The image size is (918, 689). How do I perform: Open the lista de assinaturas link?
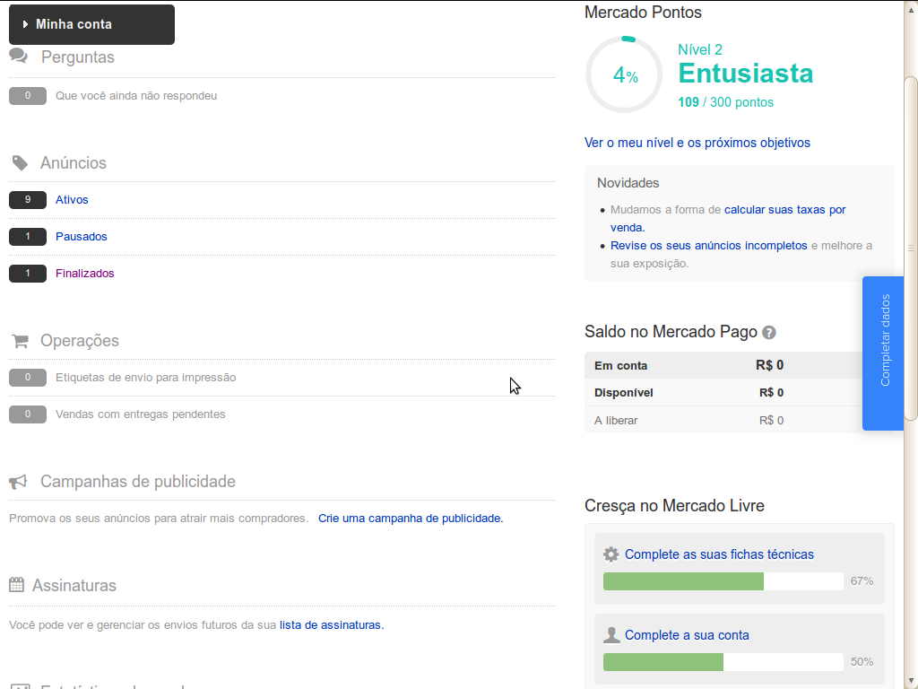(332, 625)
